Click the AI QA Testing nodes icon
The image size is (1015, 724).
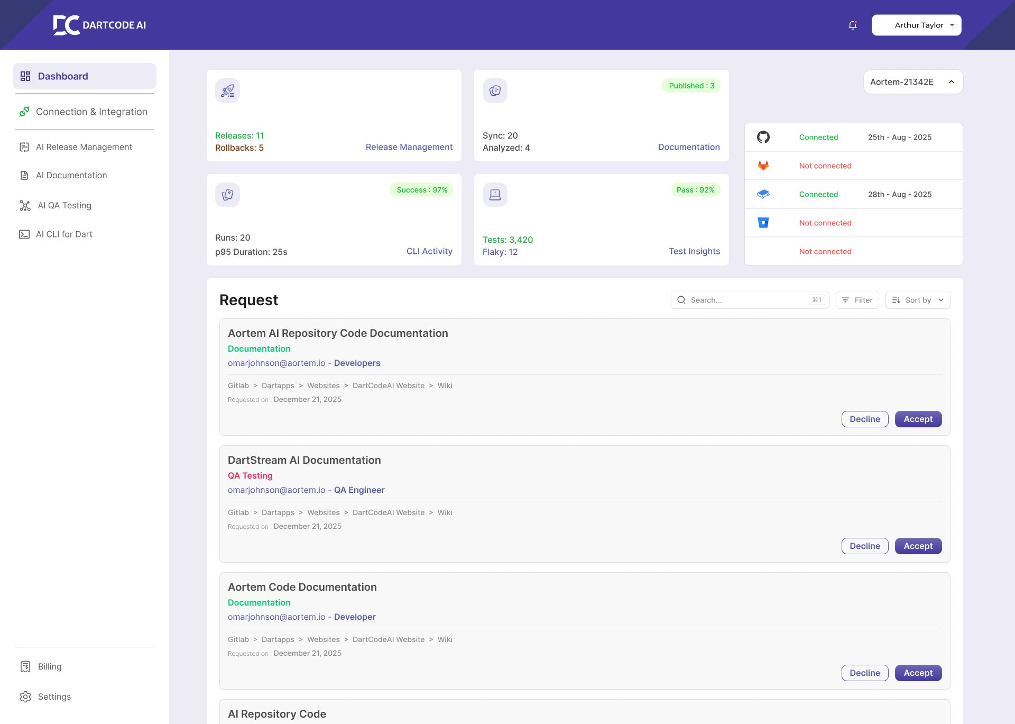pyautogui.click(x=25, y=205)
